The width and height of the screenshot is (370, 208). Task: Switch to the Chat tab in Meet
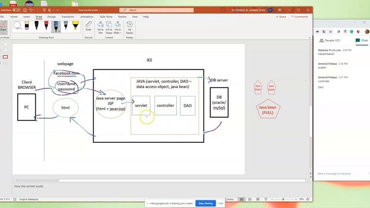[x=362, y=40]
